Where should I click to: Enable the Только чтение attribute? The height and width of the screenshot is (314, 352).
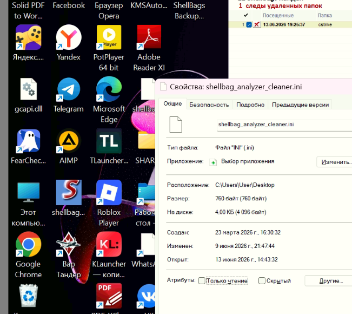(x=202, y=281)
